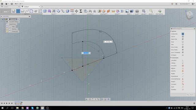
Task: Click the Undo arrow icon
Action: pos(16,4)
